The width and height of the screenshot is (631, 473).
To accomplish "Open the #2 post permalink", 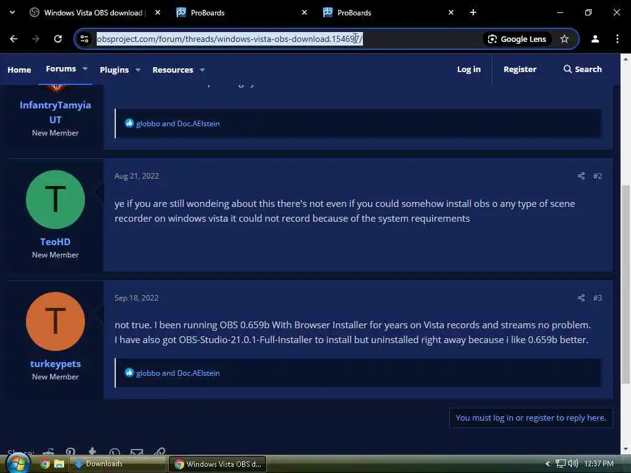I will (x=597, y=176).
